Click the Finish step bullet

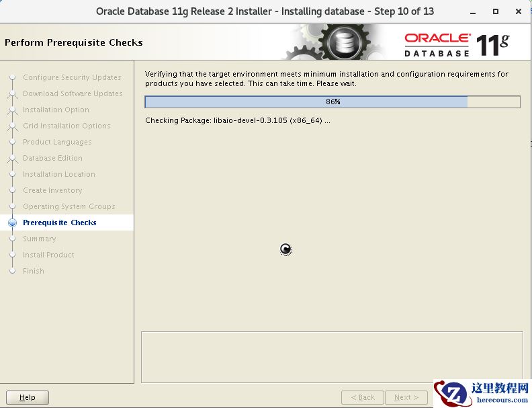(x=13, y=271)
